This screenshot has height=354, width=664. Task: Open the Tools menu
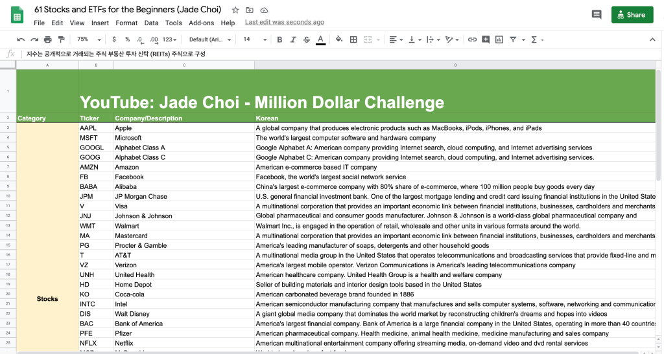point(174,23)
